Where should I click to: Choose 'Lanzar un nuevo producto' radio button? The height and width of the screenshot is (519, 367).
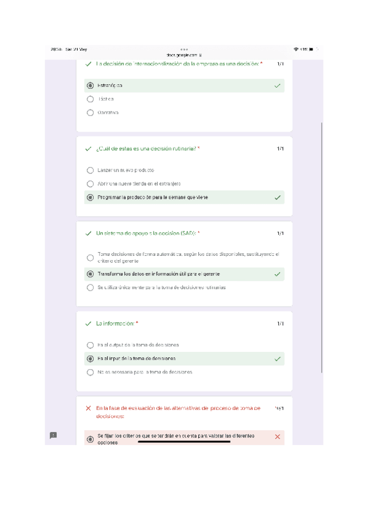tap(91, 170)
